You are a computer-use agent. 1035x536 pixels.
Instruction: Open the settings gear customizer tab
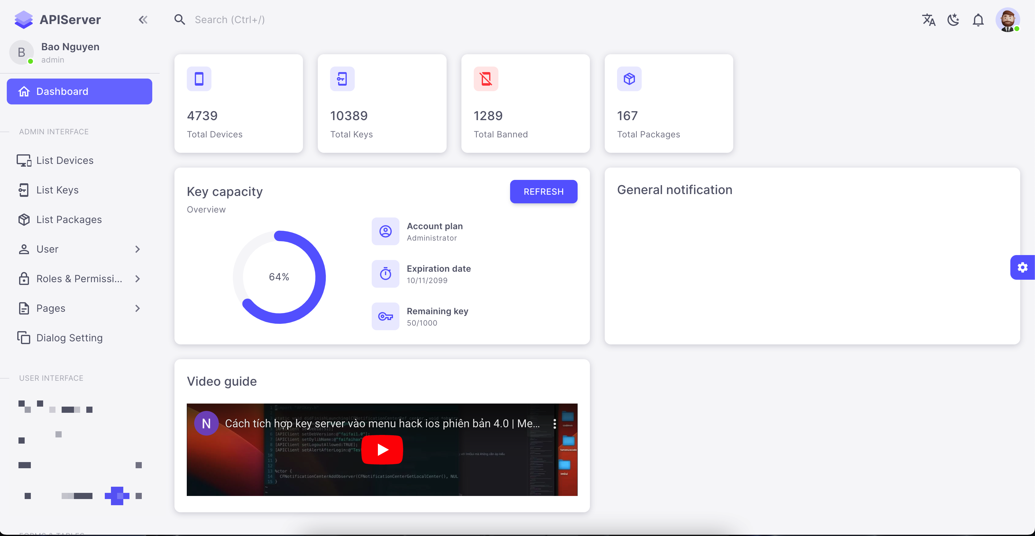click(1023, 267)
